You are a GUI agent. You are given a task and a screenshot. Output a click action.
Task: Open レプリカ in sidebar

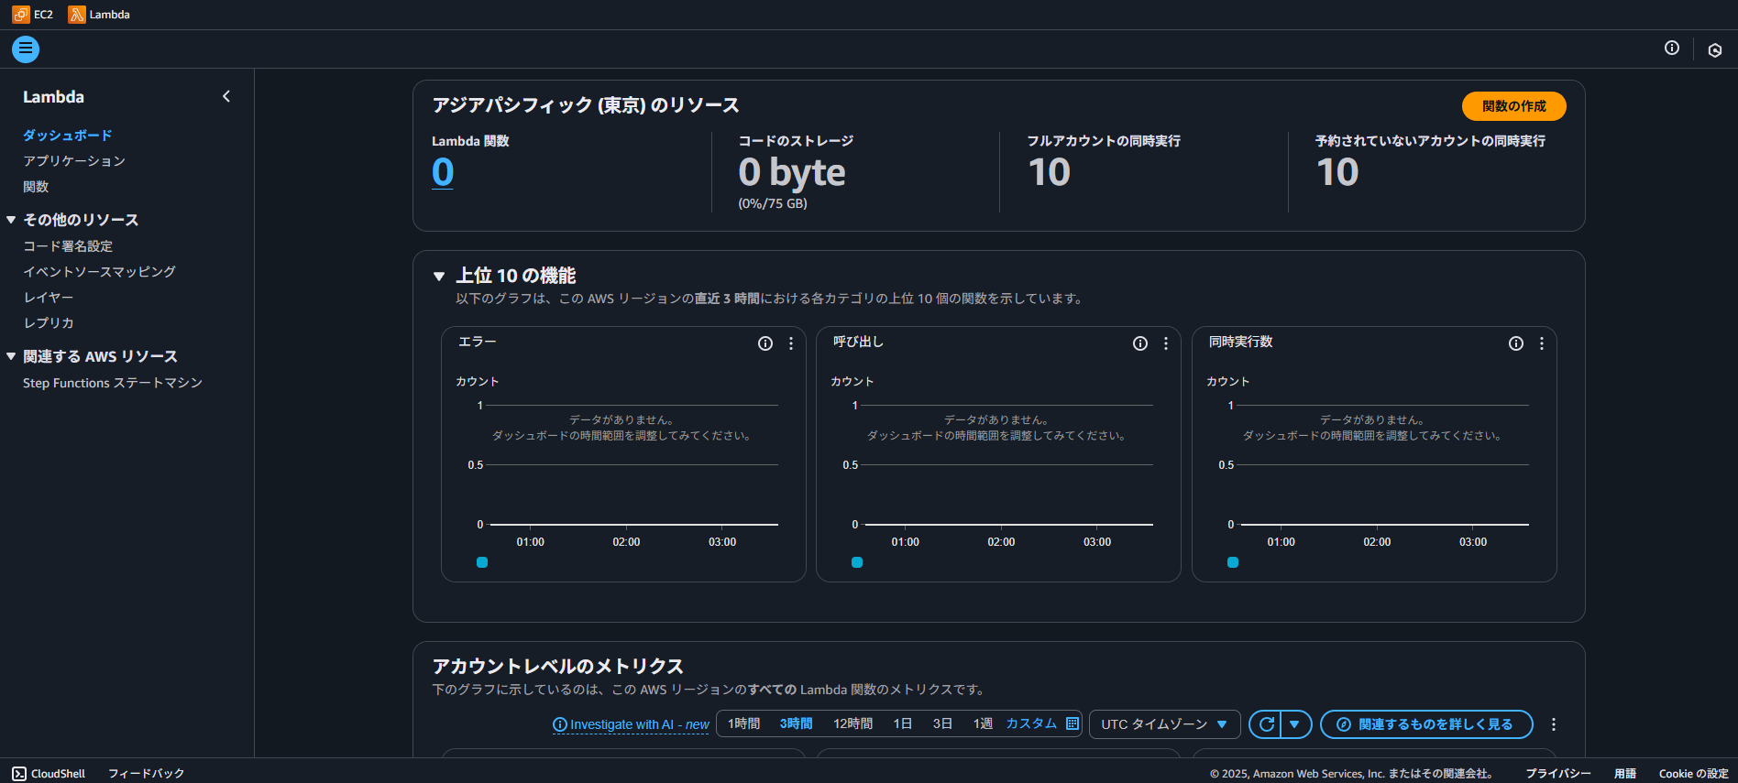click(49, 322)
